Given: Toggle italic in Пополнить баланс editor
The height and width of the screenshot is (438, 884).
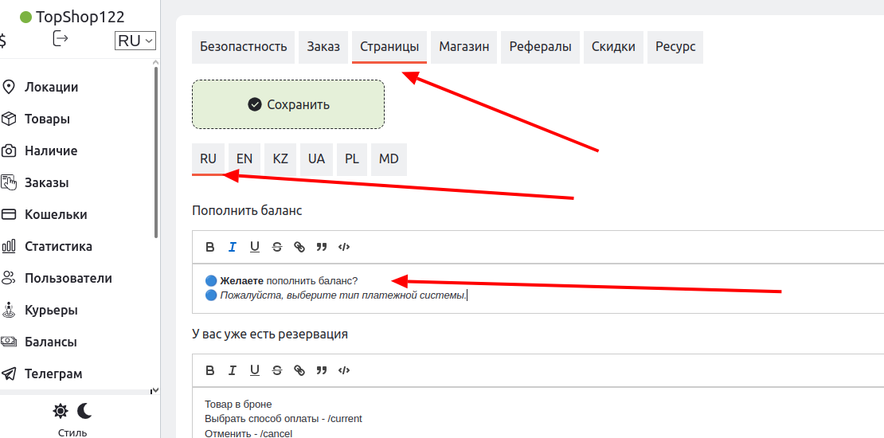Looking at the screenshot, I should point(233,247).
